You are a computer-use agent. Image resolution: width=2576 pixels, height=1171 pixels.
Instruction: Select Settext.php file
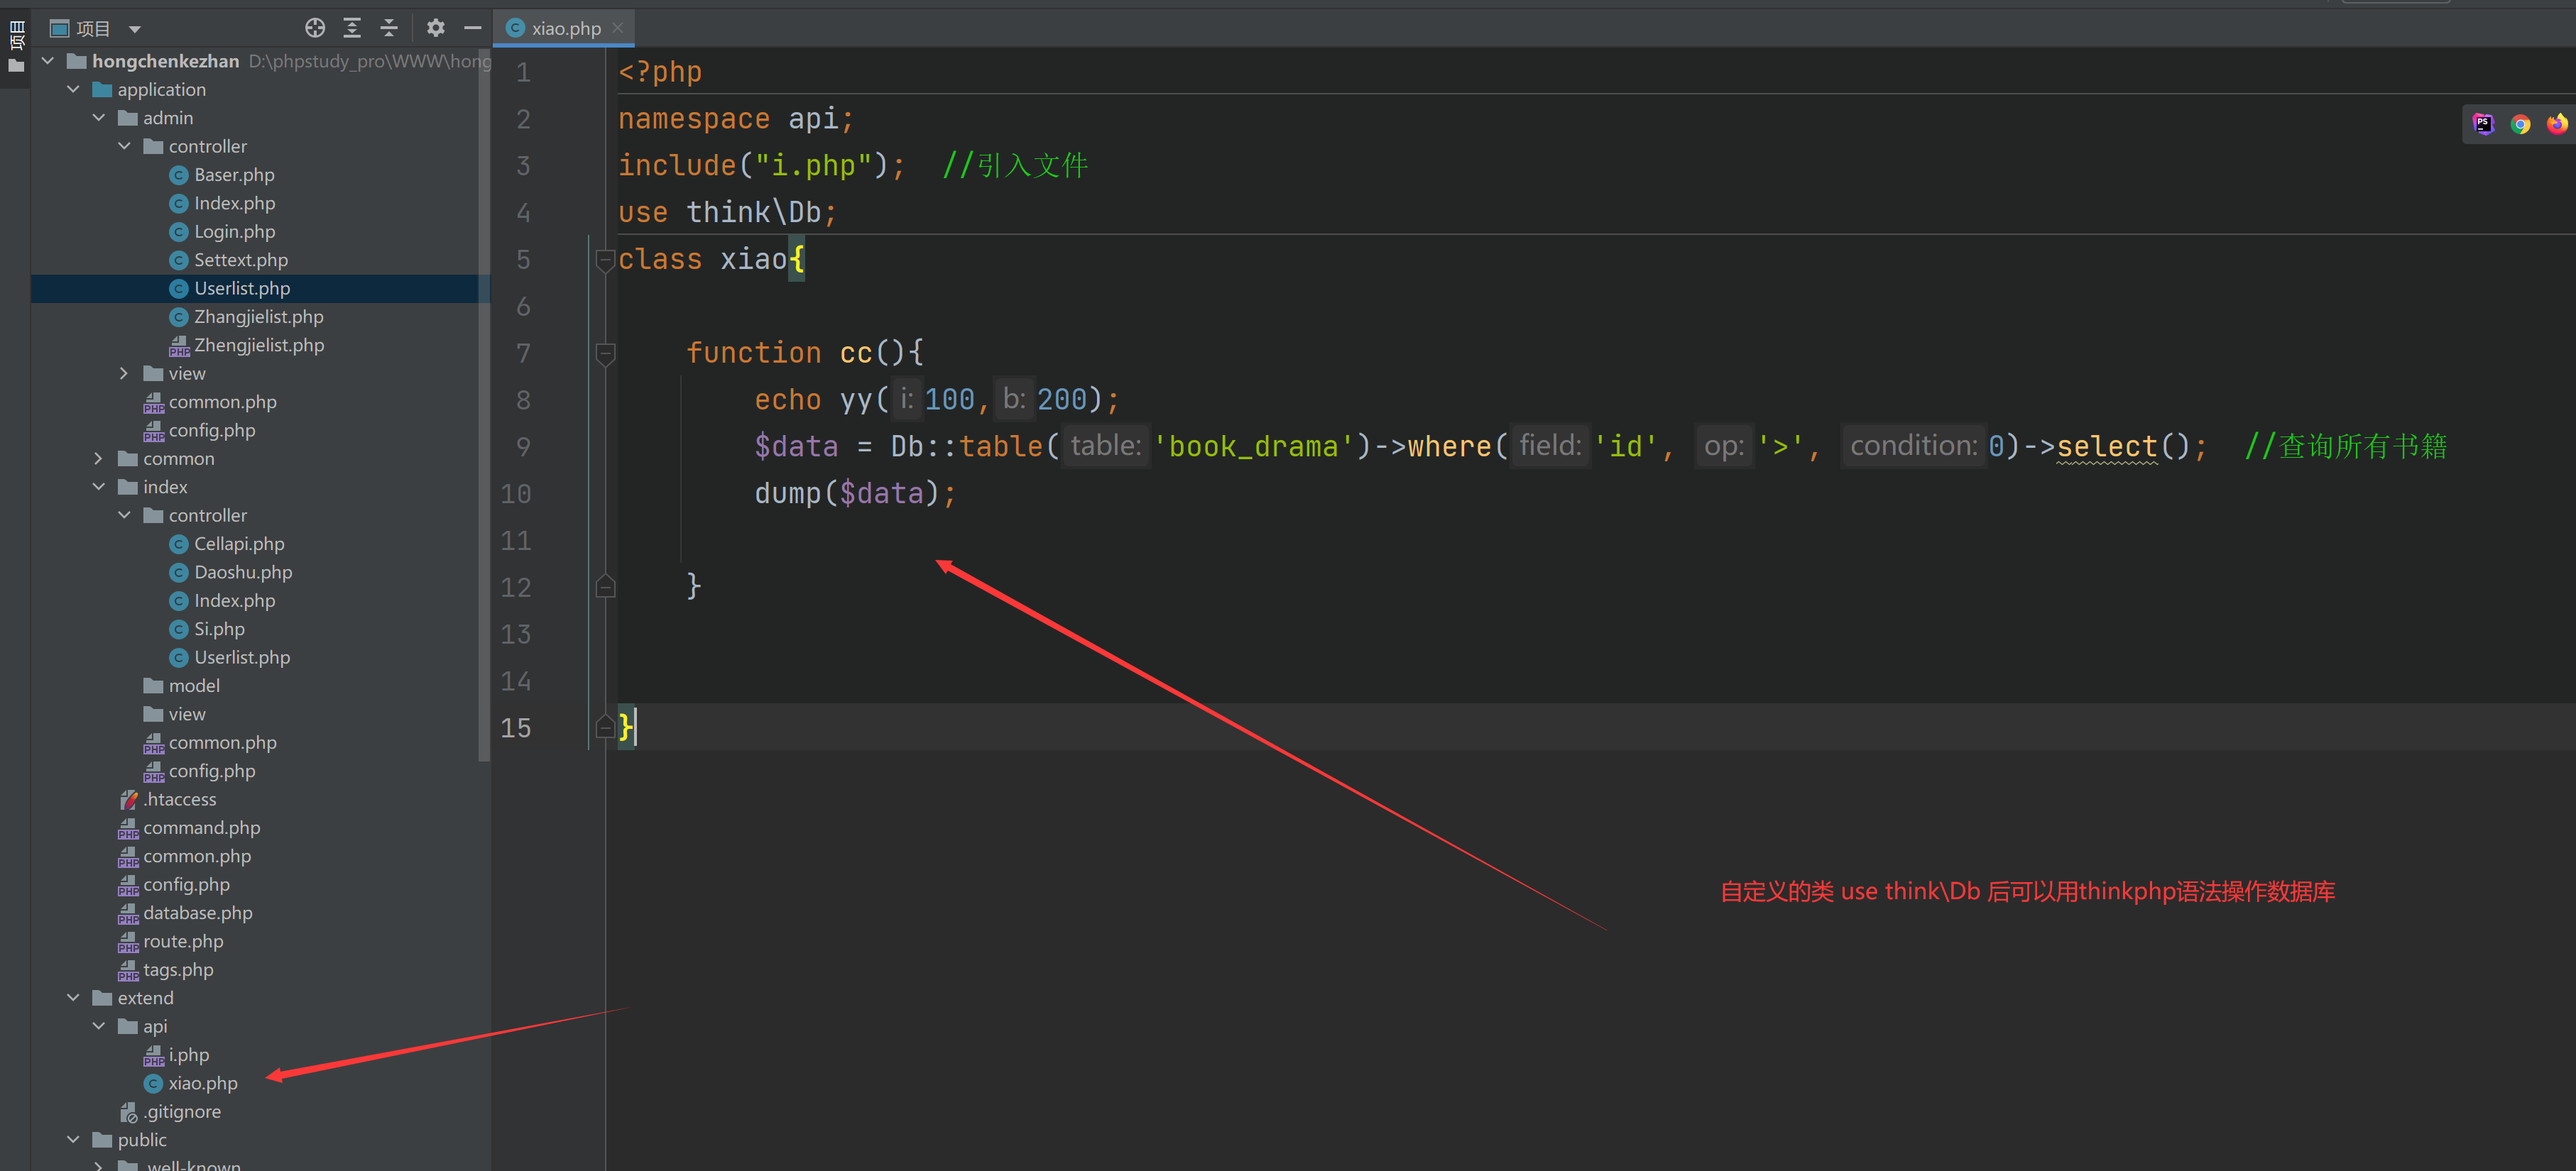241,260
